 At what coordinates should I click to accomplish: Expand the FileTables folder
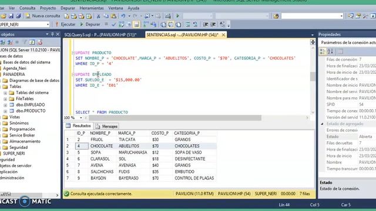coord(5,99)
